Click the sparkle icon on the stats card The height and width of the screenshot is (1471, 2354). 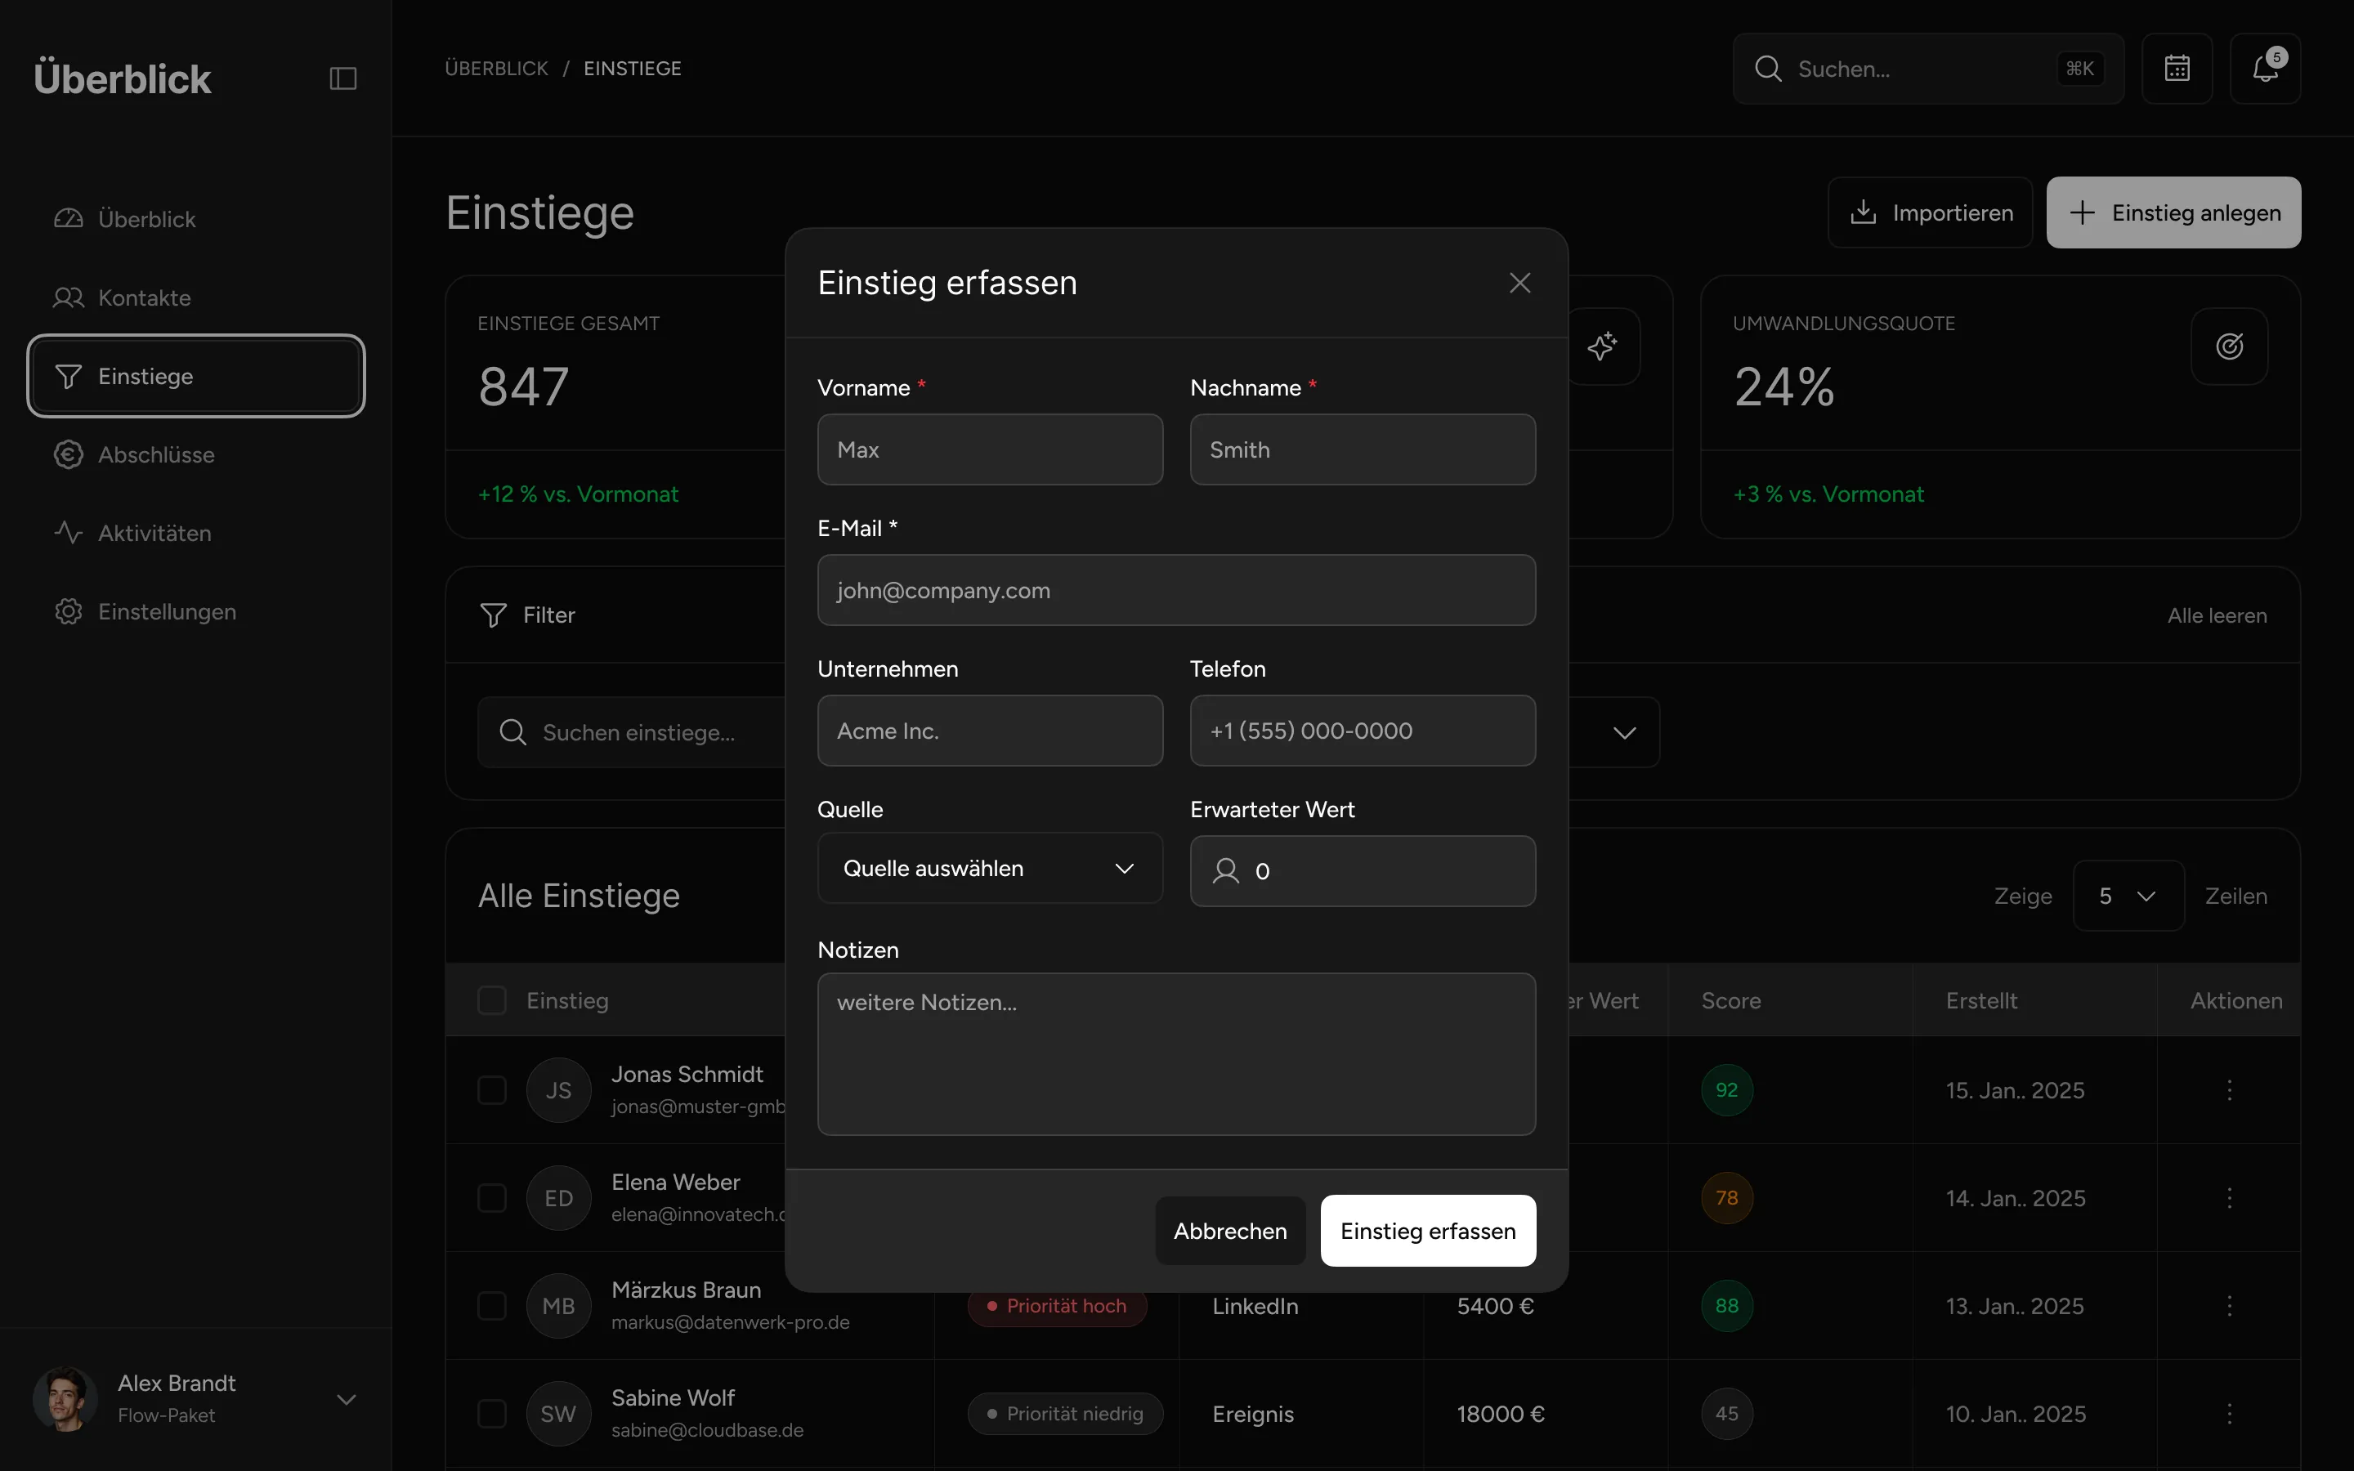coord(1602,347)
